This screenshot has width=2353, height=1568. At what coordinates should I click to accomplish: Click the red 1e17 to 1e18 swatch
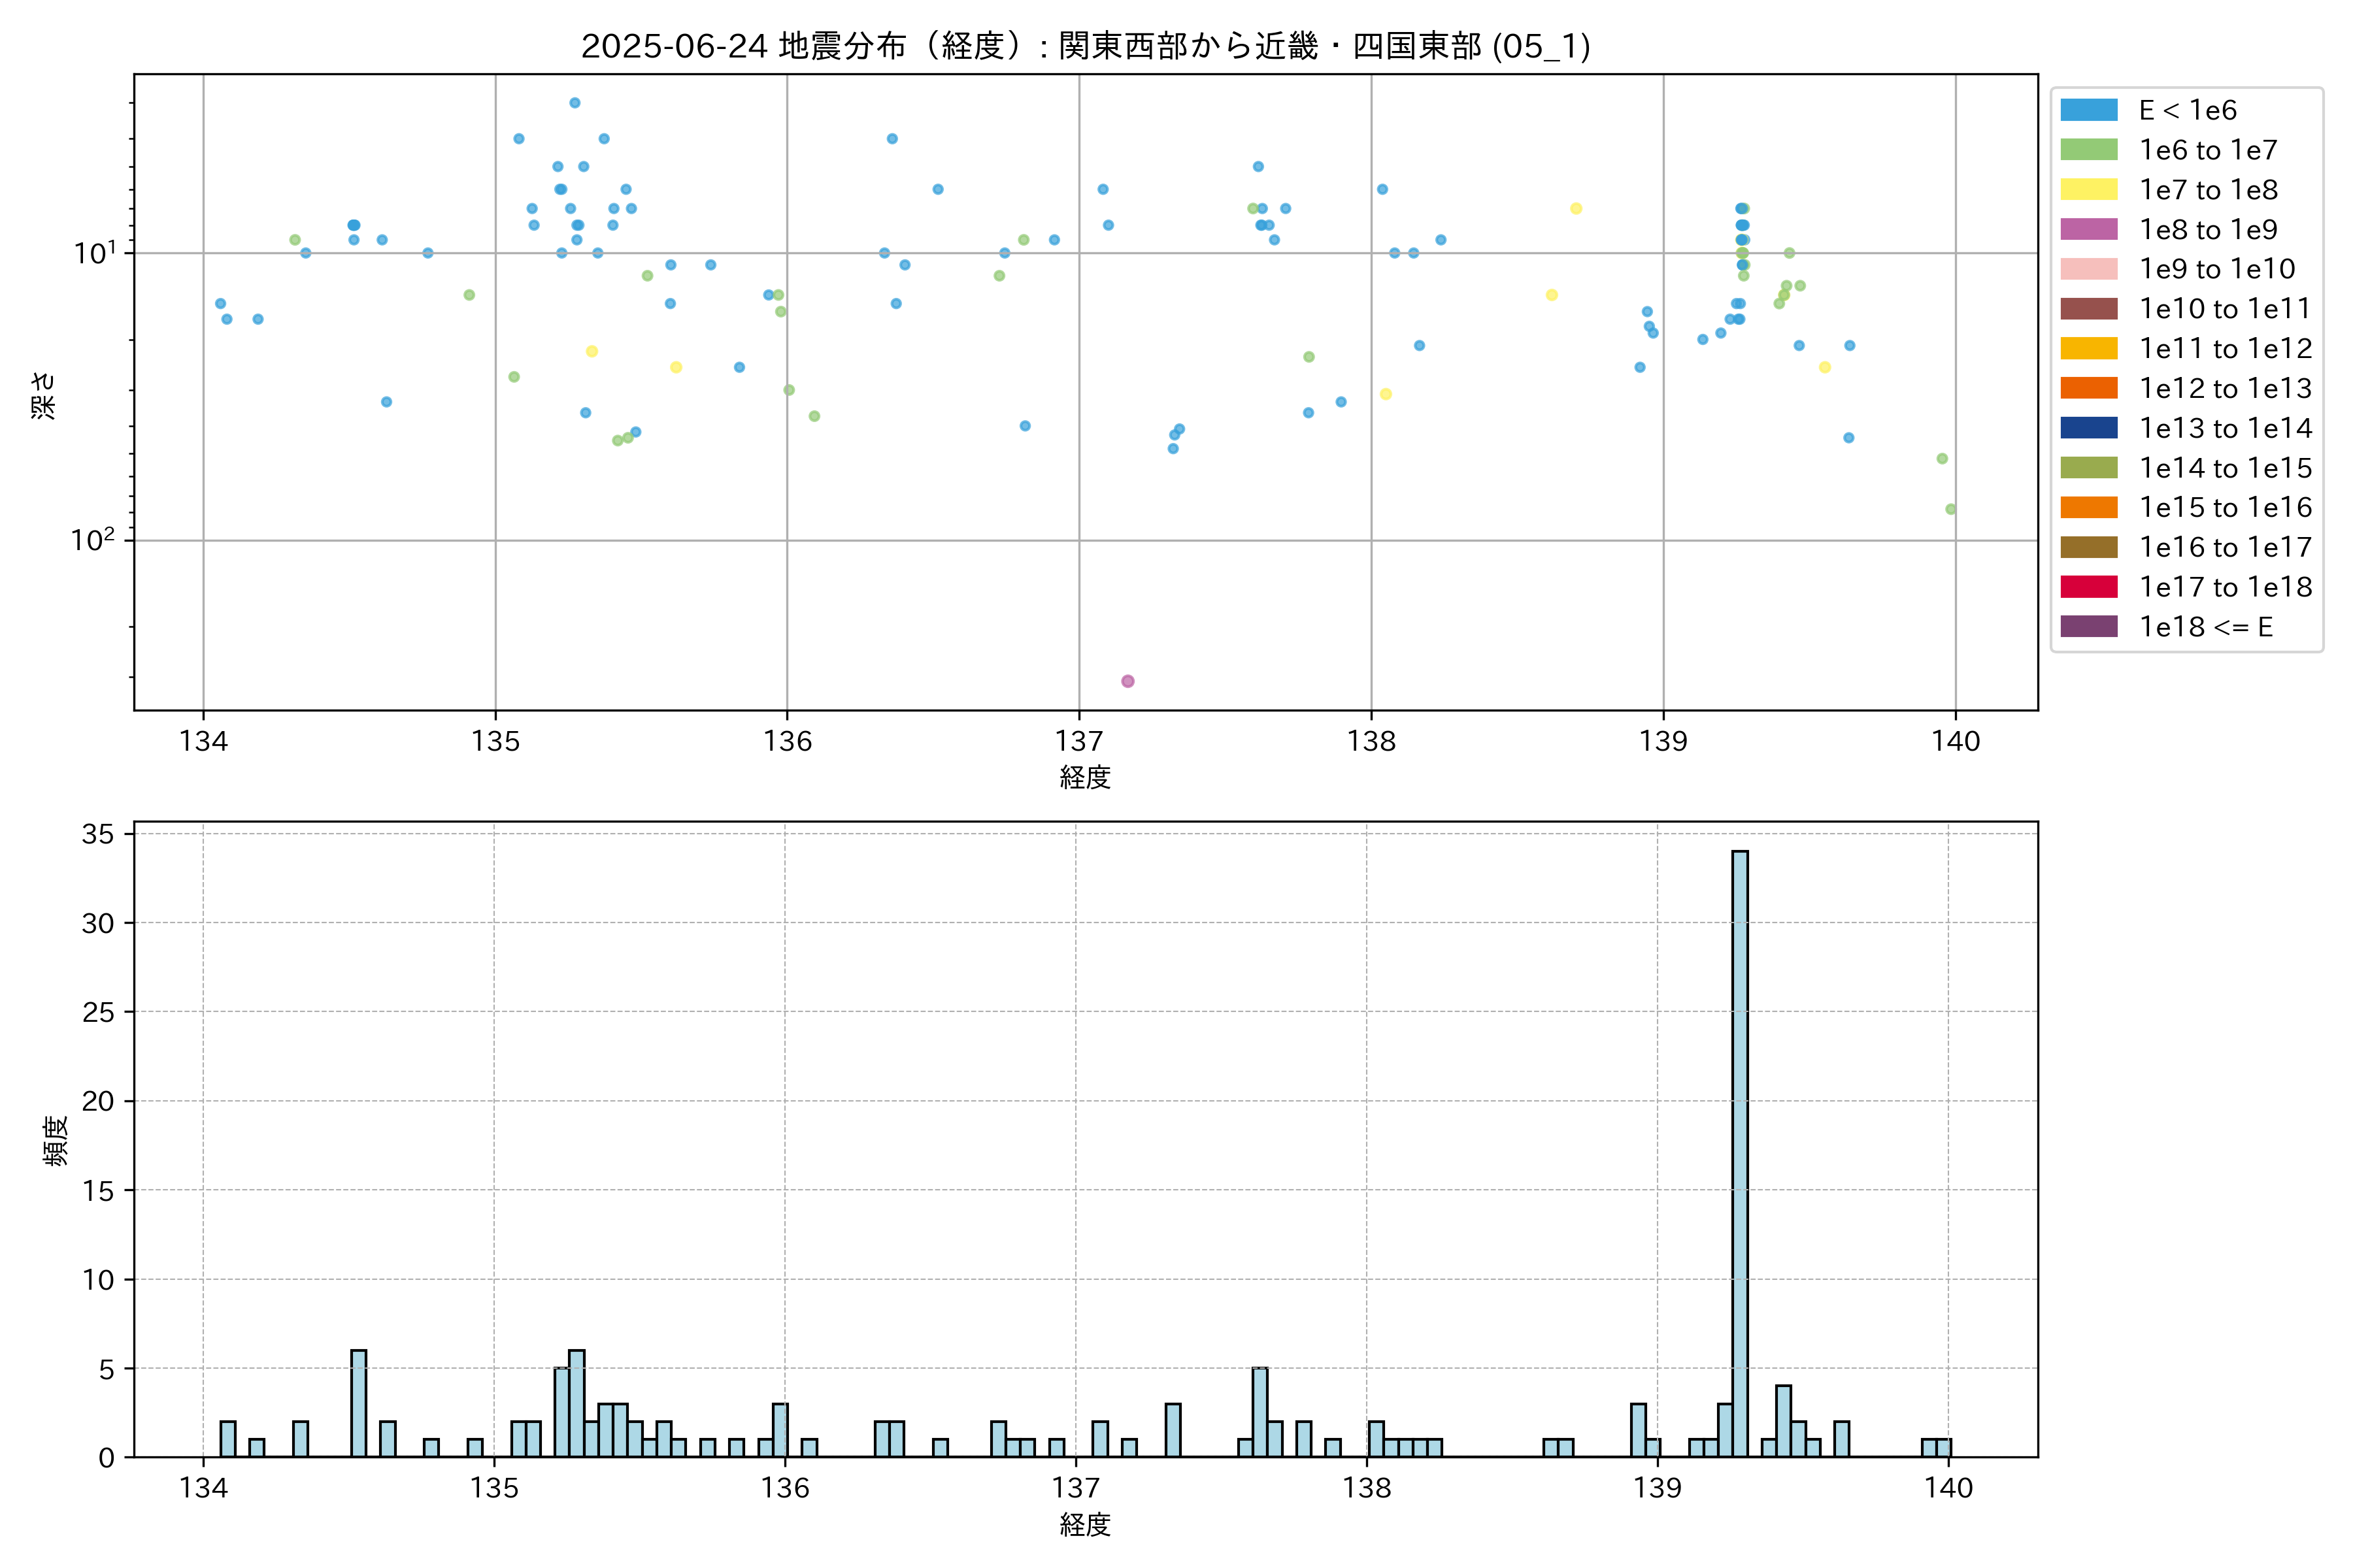[x=2088, y=587]
